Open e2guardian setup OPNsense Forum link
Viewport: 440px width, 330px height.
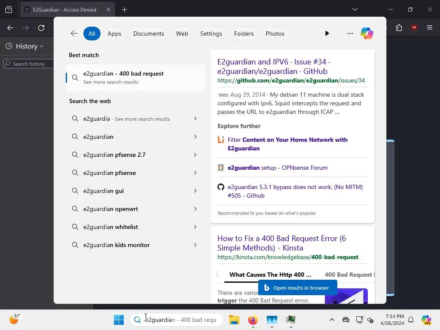tap(278, 168)
